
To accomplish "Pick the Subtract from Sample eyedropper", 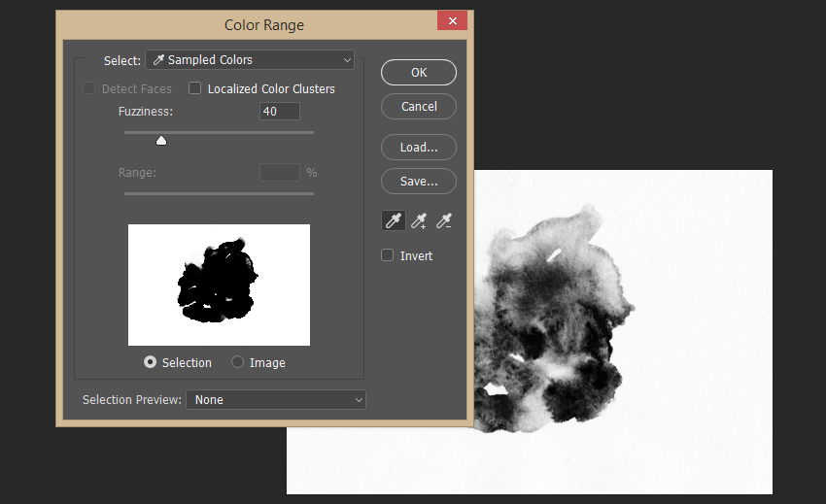I will click(x=444, y=221).
